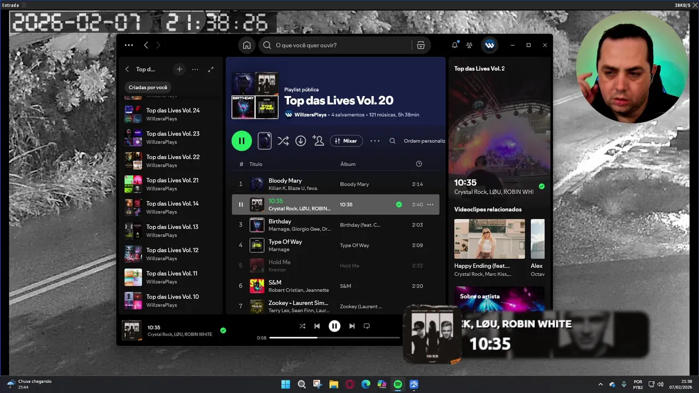Open Top das Lives Vol. 13 playlist

pos(170,231)
